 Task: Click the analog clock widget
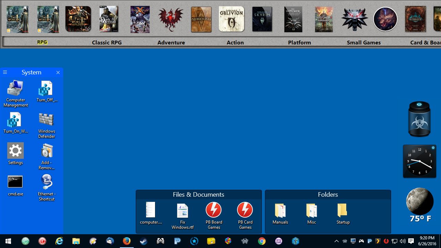coord(419,161)
